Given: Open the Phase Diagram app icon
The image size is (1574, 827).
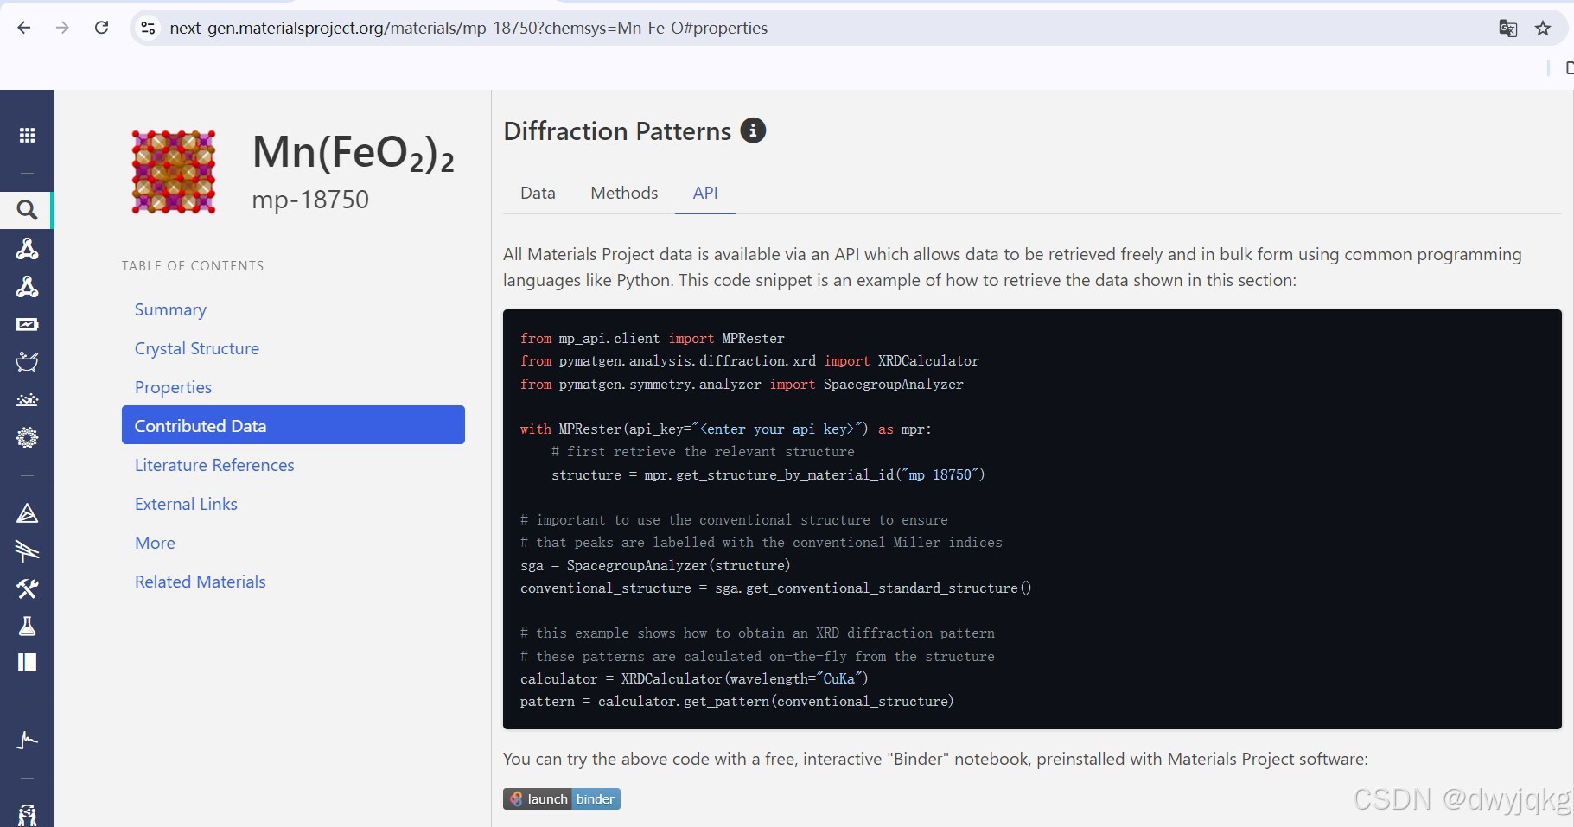Looking at the screenshot, I should 27,512.
